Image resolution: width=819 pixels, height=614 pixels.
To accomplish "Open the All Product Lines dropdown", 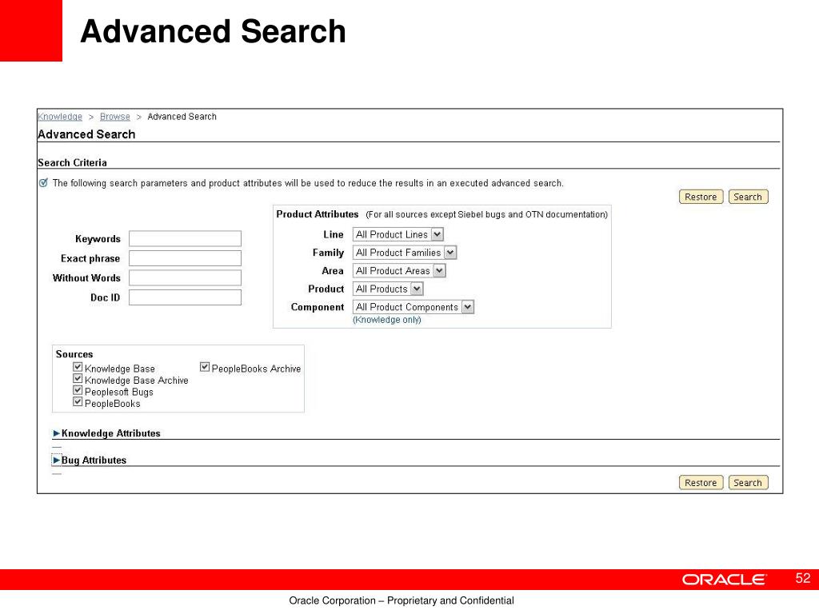I will tap(398, 234).
